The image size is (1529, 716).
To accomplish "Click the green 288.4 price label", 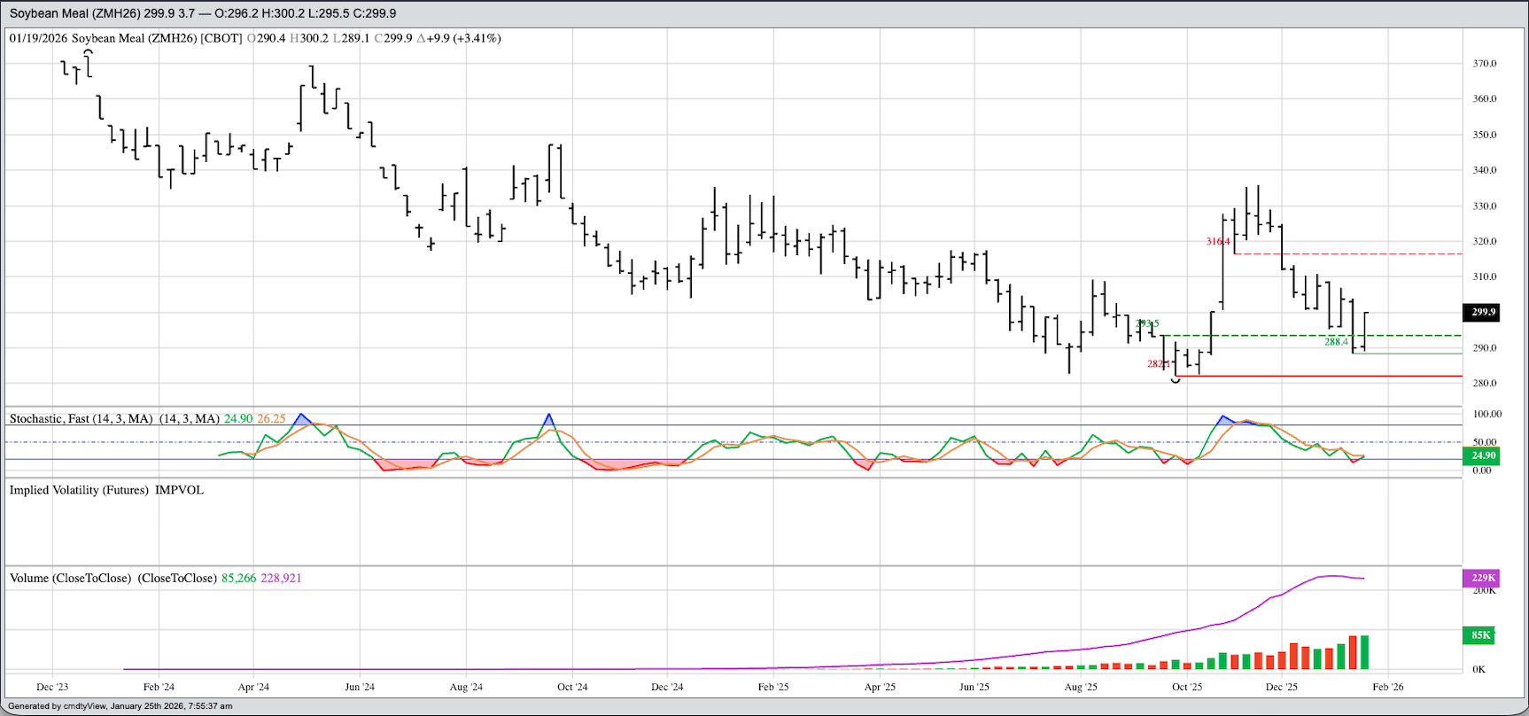I will pos(1336,342).
